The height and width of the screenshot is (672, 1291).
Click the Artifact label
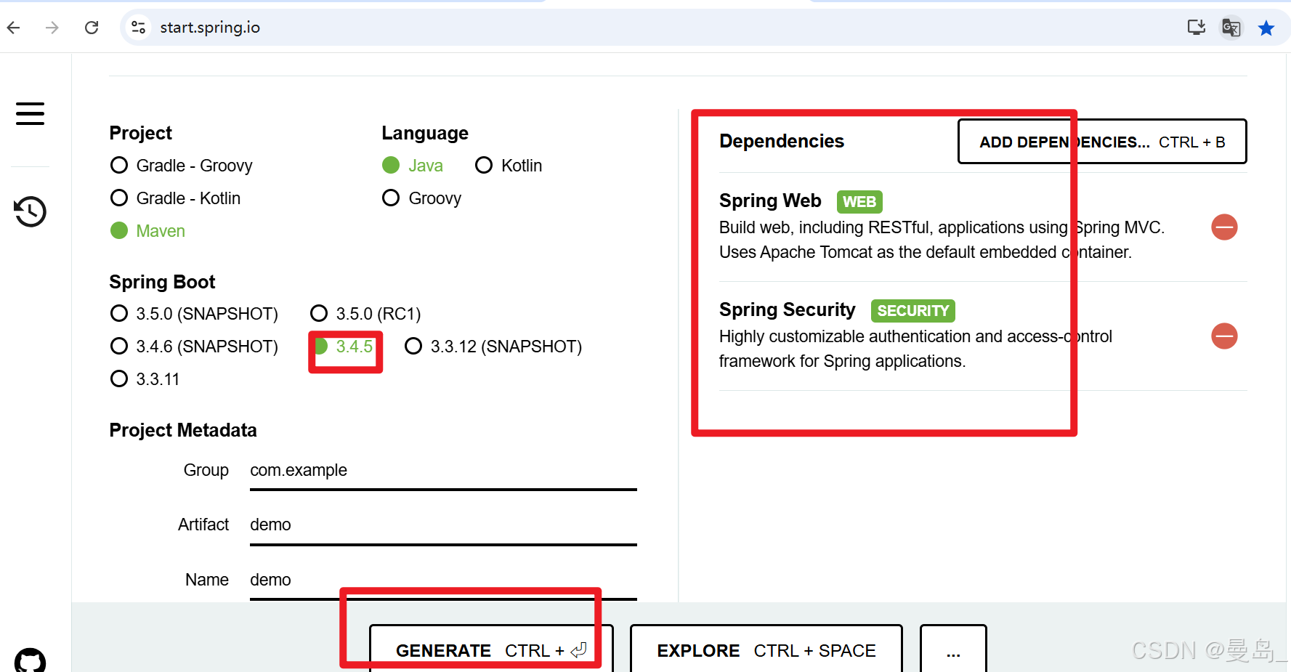tap(203, 525)
